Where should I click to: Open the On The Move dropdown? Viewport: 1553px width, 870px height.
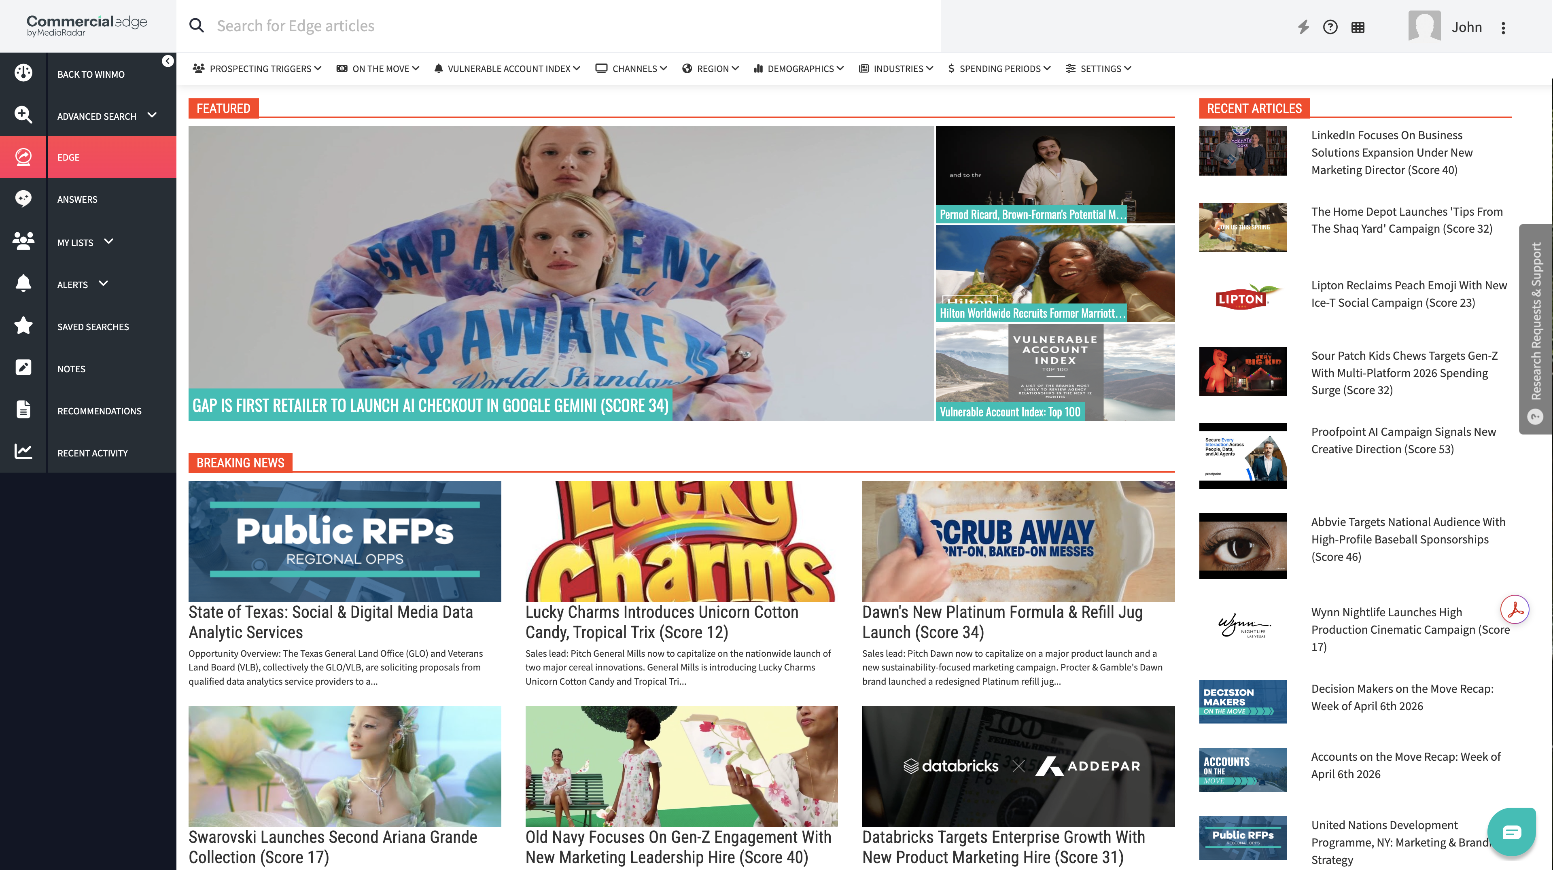(378, 69)
